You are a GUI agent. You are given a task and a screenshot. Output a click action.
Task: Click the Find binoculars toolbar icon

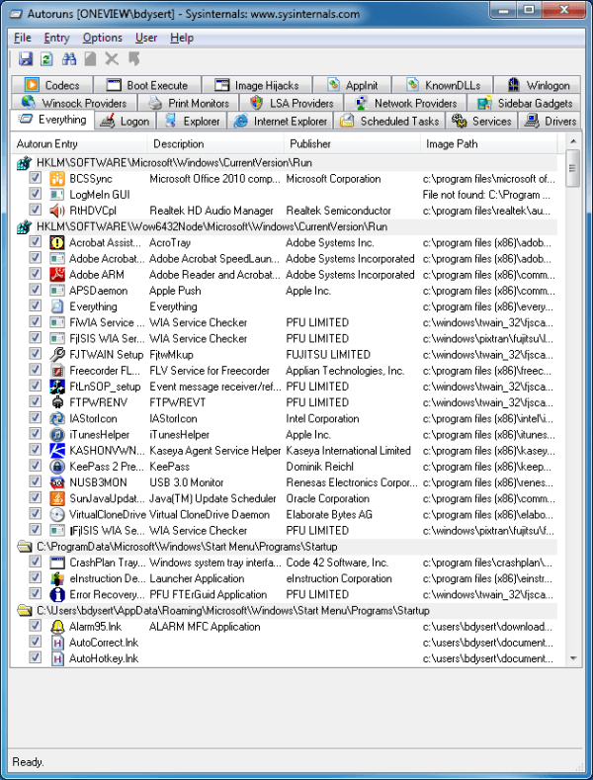coord(68,59)
